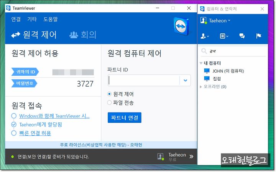Click the flag notifications icon
Screen dimensions: 276x172
pos(259,36)
